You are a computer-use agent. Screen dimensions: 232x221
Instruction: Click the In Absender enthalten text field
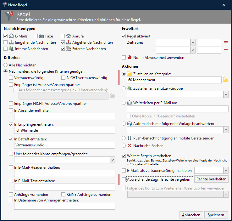pos(65,116)
